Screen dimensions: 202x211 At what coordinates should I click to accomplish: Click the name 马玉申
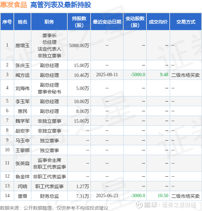pos(23,141)
